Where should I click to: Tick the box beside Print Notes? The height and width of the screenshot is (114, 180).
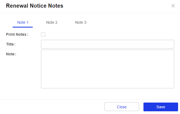pyautogui.click(x=43, y=34)
